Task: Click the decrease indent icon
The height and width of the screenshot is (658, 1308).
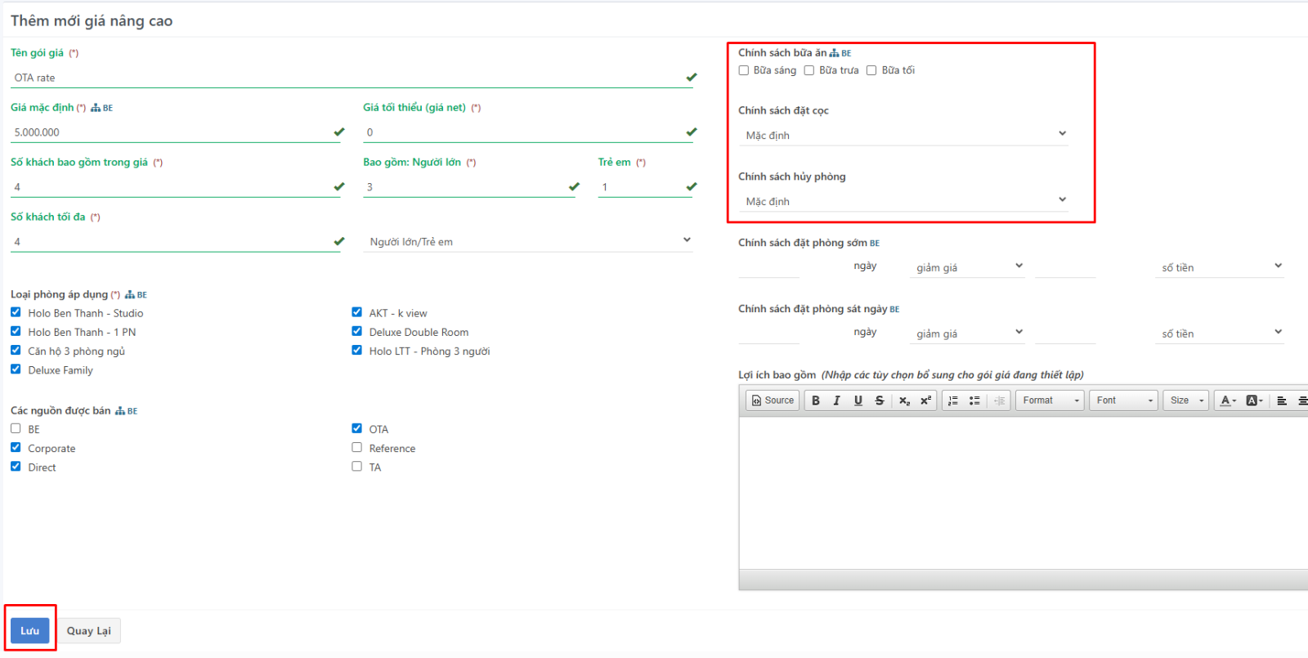Action: (x=999, y=401)
